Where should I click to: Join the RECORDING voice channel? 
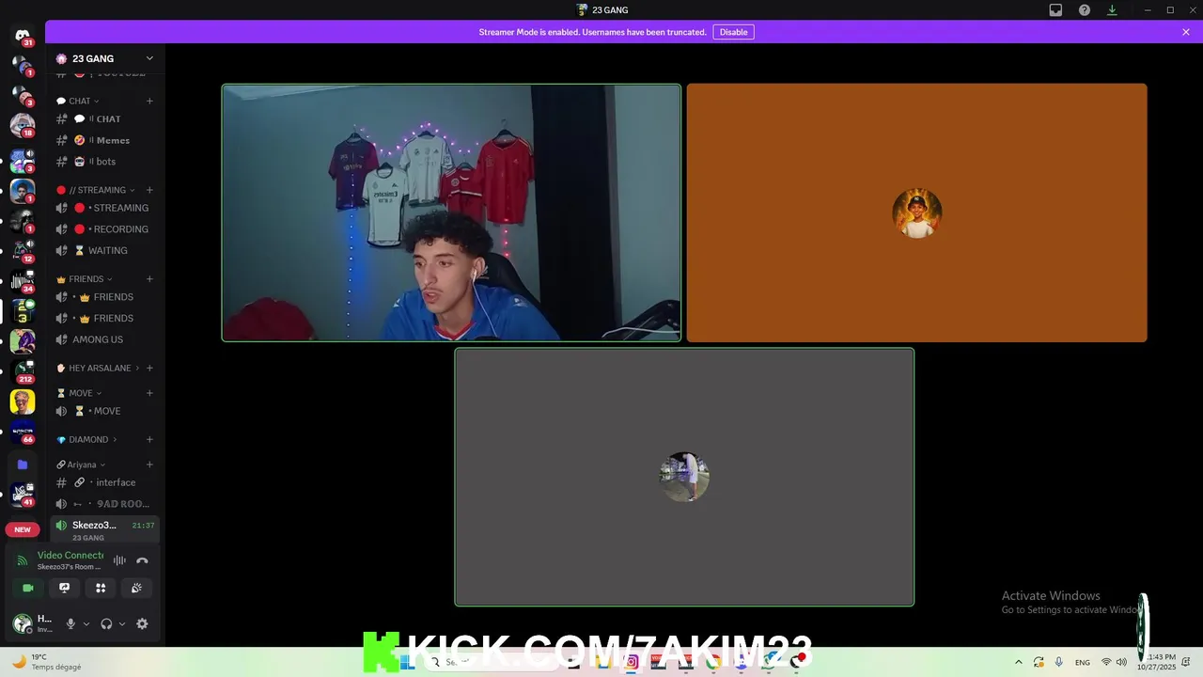104,229
